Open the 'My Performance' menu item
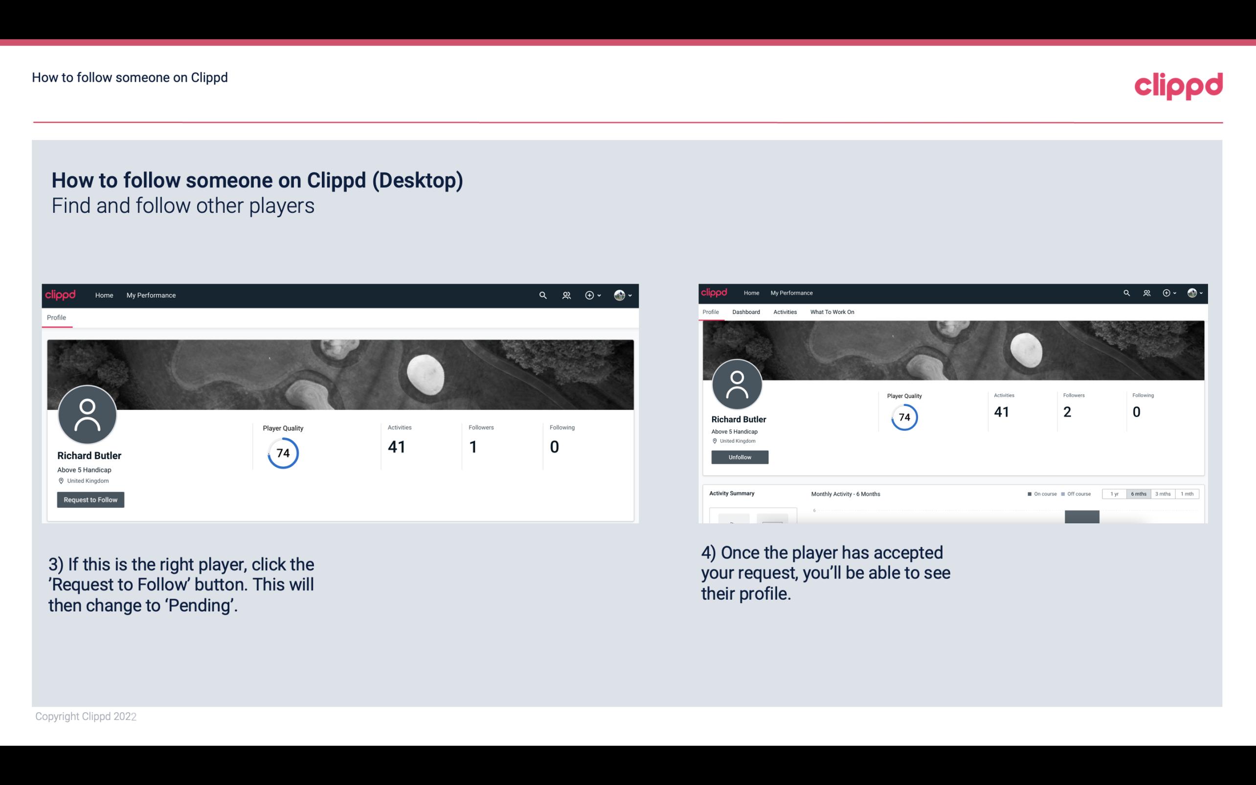The width and height of the screenshot is (1256, 785). tap(151, 294)
